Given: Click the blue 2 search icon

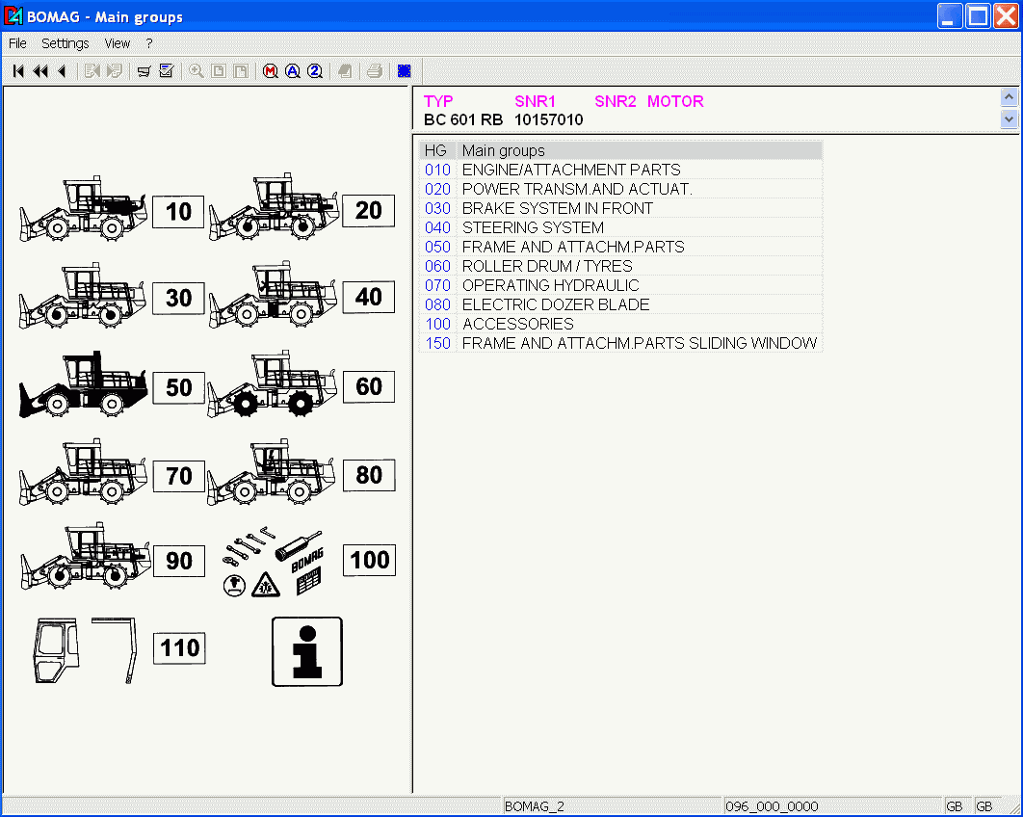Looking at the screenshot, I should pyautogui.click(x=314, y=71).
